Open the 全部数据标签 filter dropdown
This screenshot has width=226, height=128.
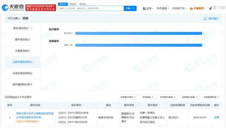(x=211, y=97)
